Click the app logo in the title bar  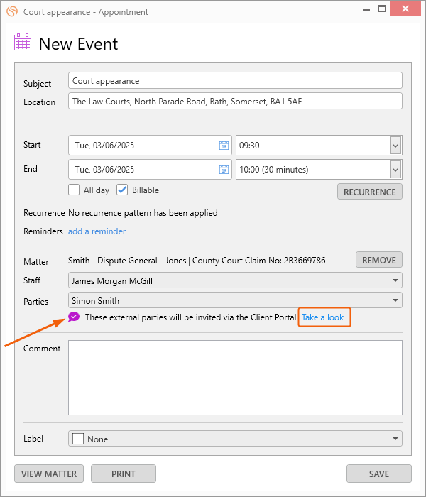pyautogui.click(x=12, y=11)
